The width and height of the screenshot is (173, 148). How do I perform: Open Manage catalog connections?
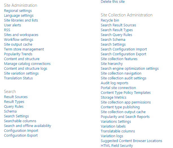coord(27,64)
